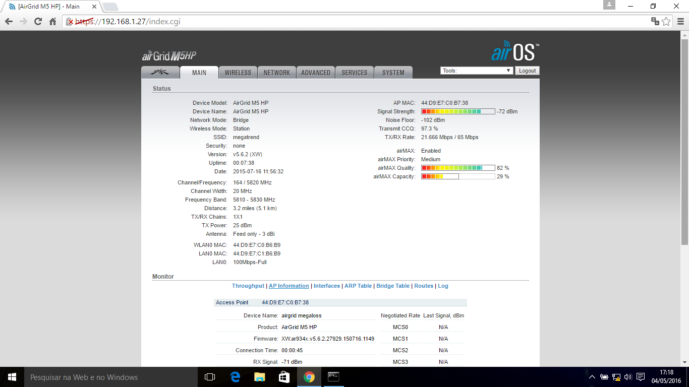This screenshot has width=689, height=387.
Task: Go to the browser Home page
Action: [52, 22]
